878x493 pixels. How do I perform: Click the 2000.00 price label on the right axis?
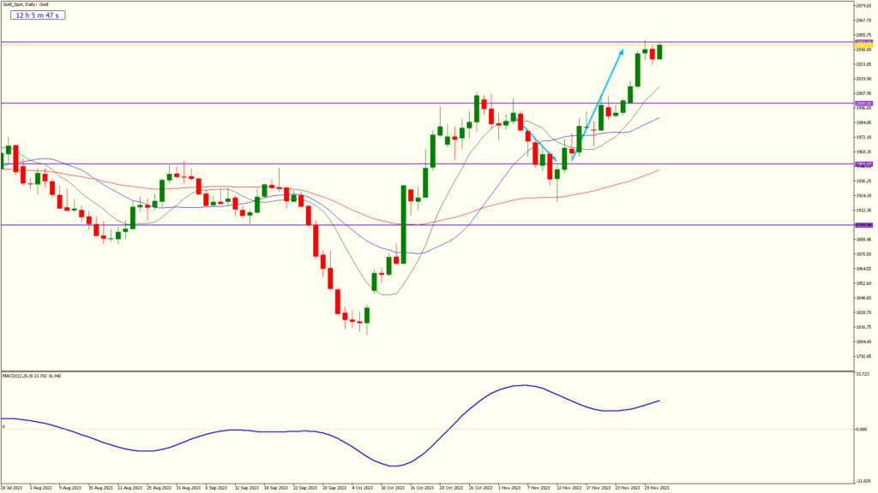coord(857,104)
